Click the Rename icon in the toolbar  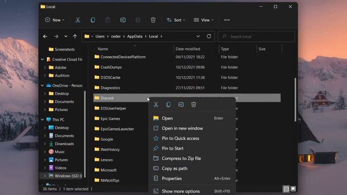pos(123,20)
